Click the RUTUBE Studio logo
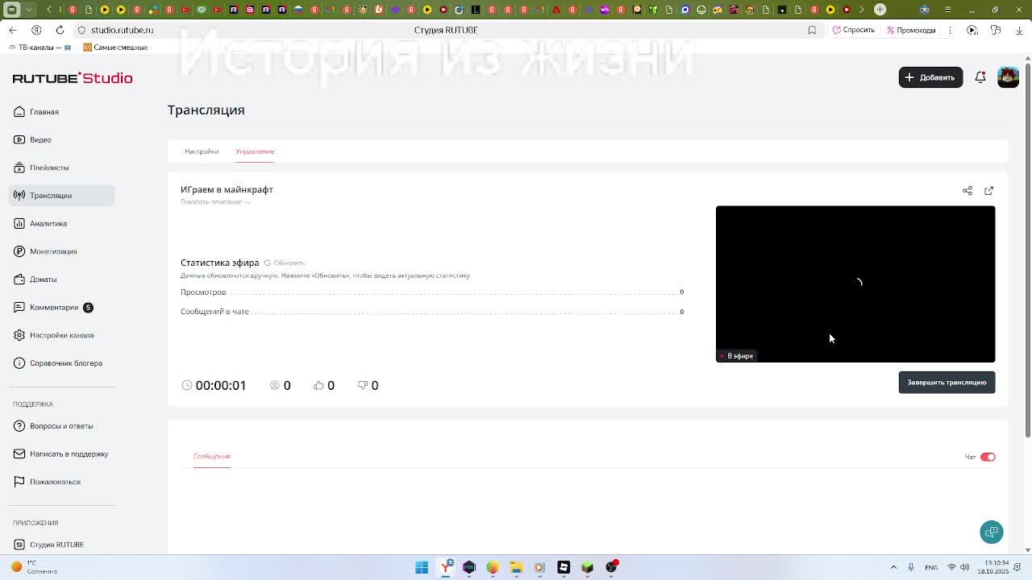1032x580 pixels. pos(73,78)
